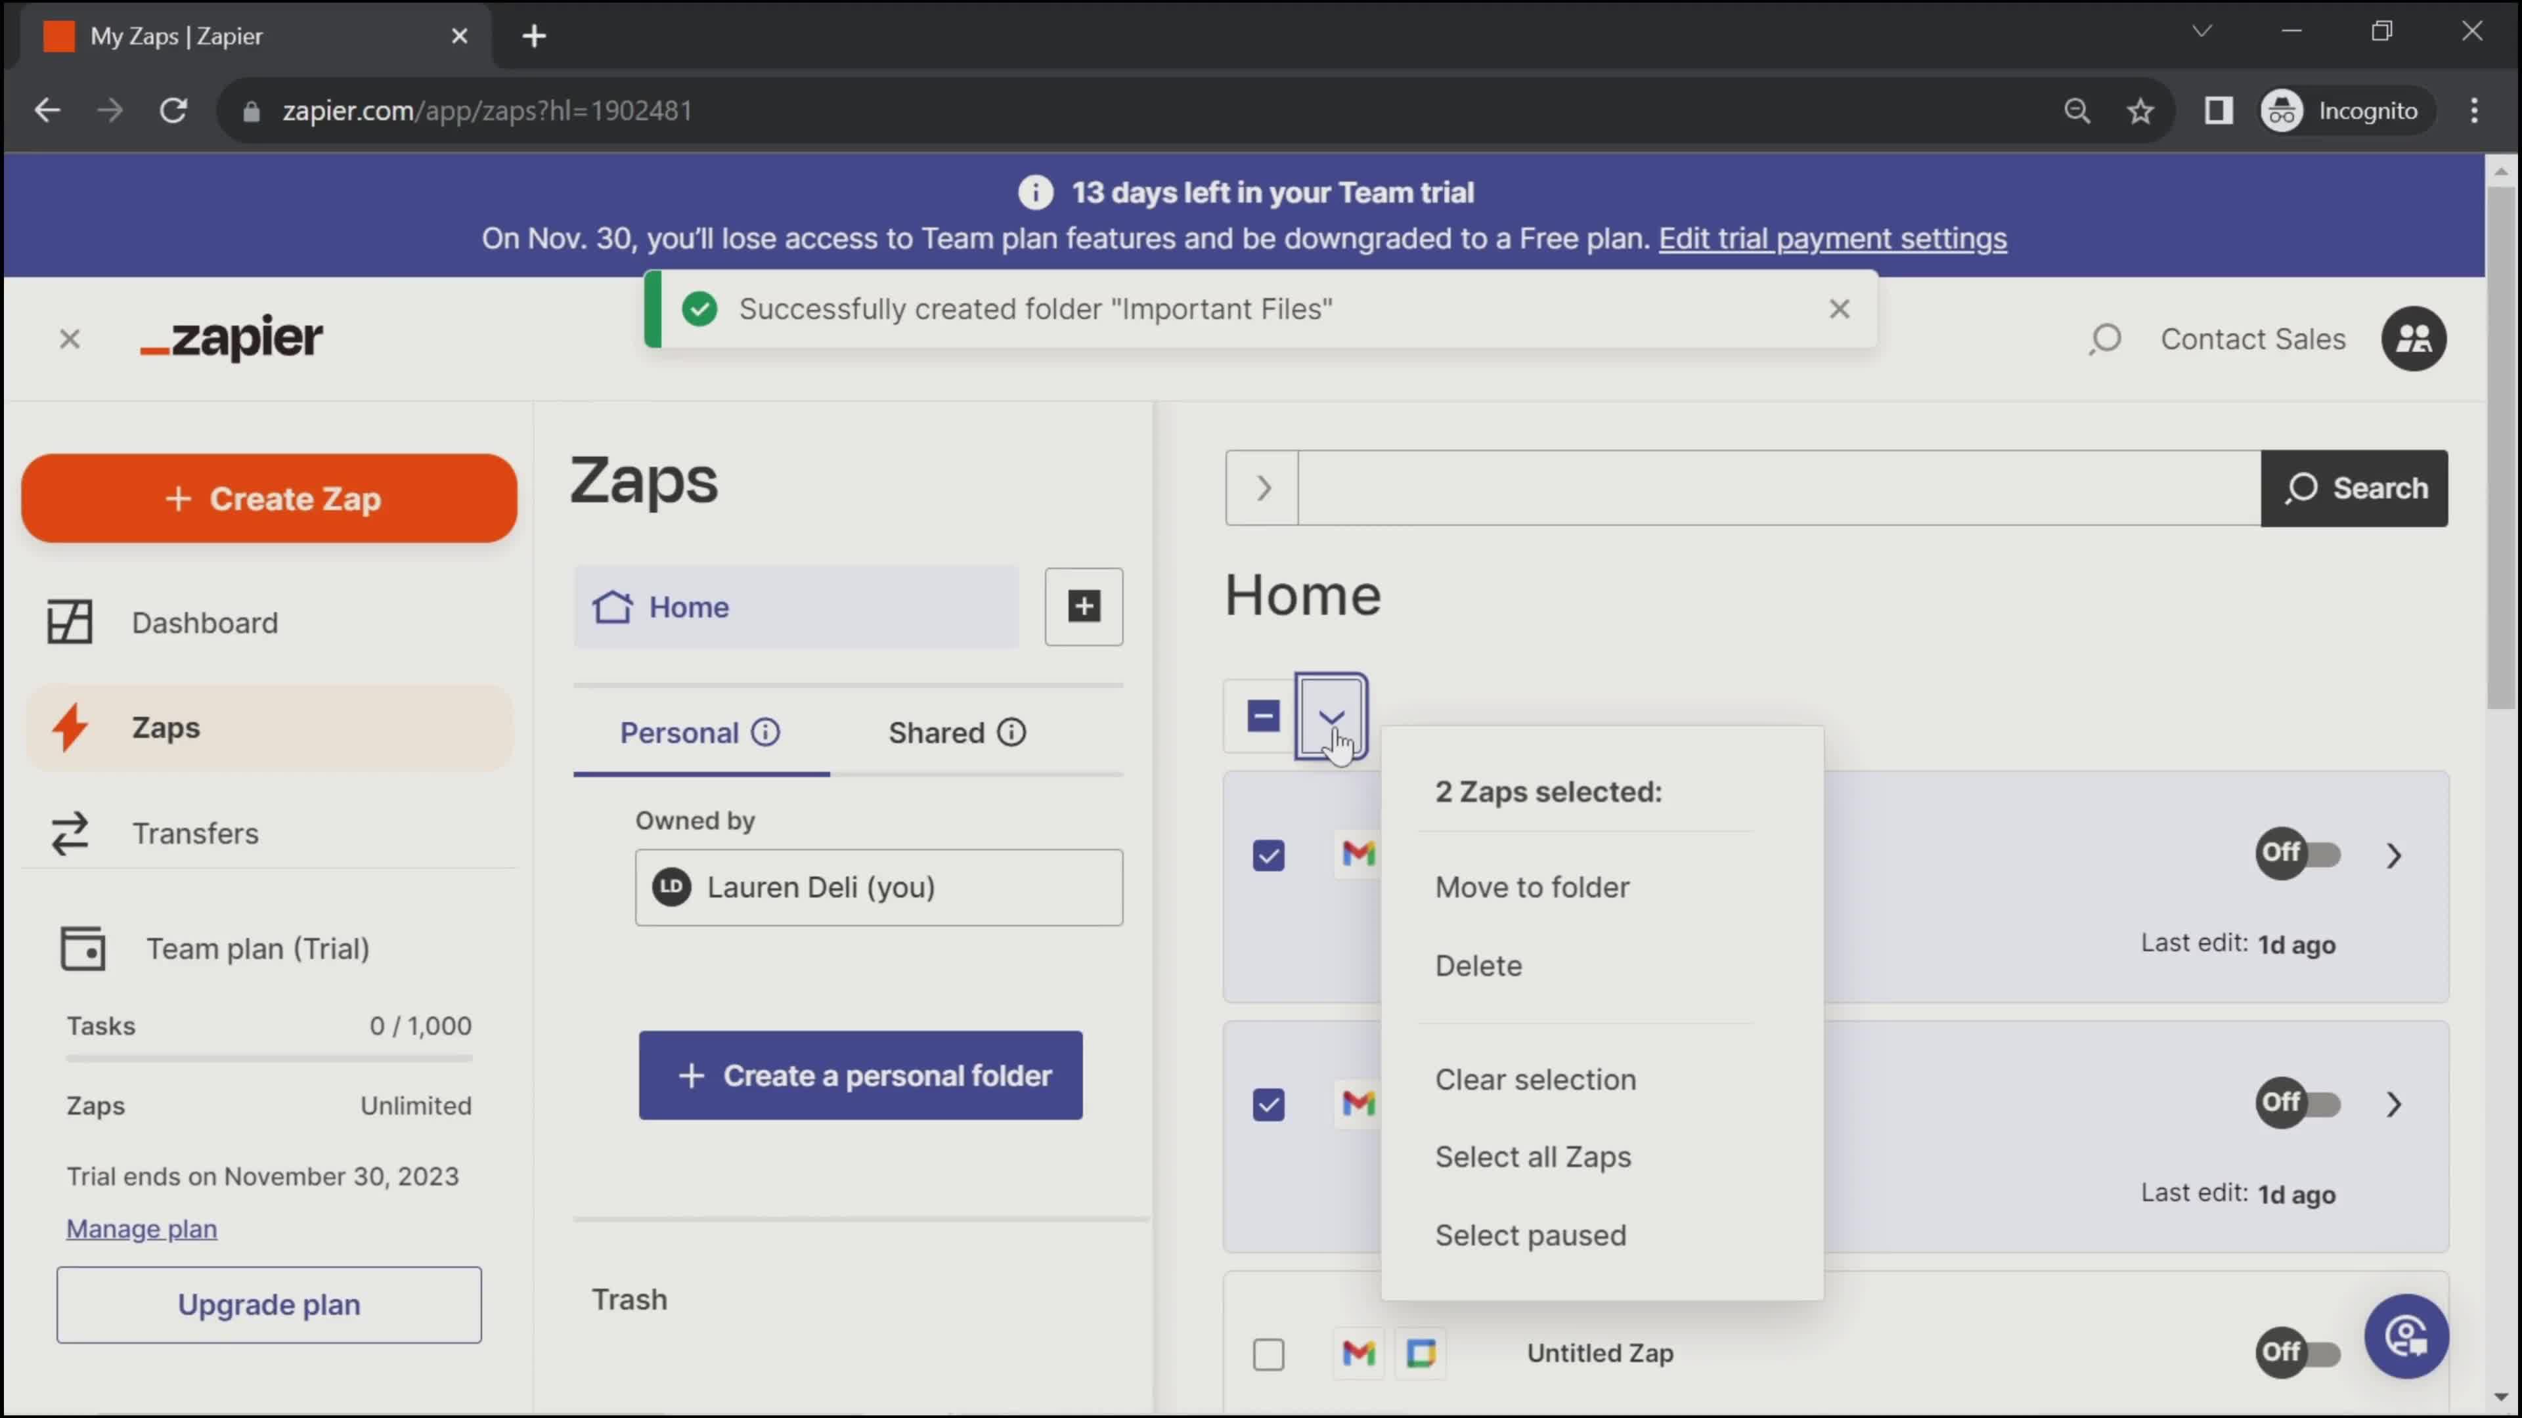This screenshot has height=1418, width=2522.
Task: Click the Home folder icon in sidebar
Action: point(613,606)
